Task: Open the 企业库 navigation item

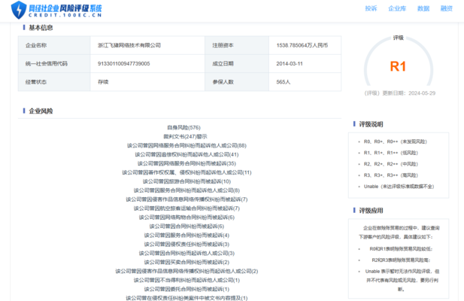Action: pos(396,9)
